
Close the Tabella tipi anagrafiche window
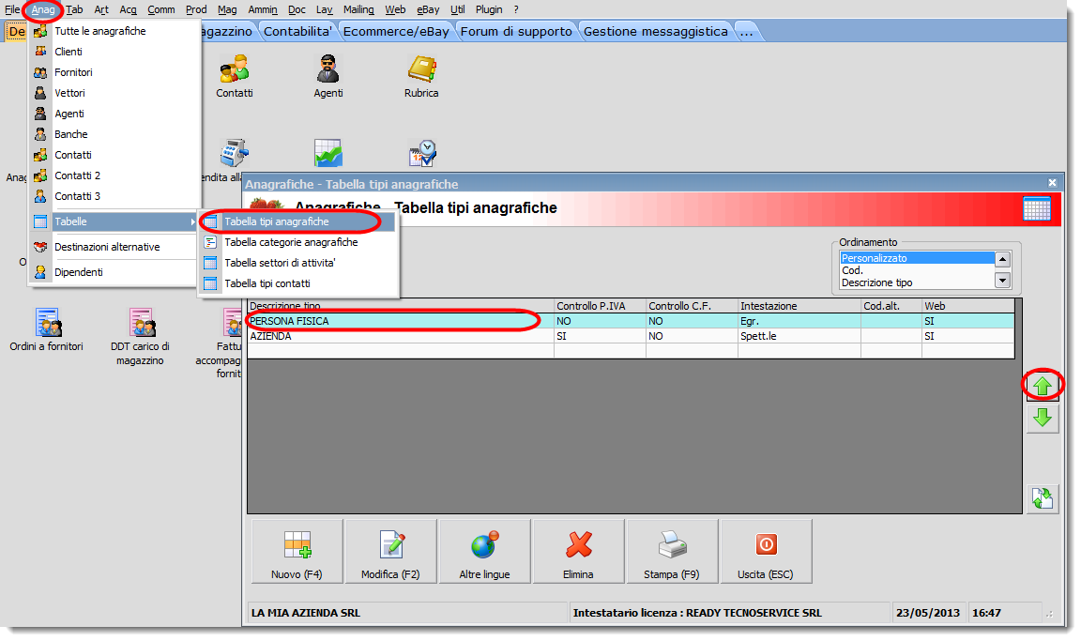point(1052,183)
